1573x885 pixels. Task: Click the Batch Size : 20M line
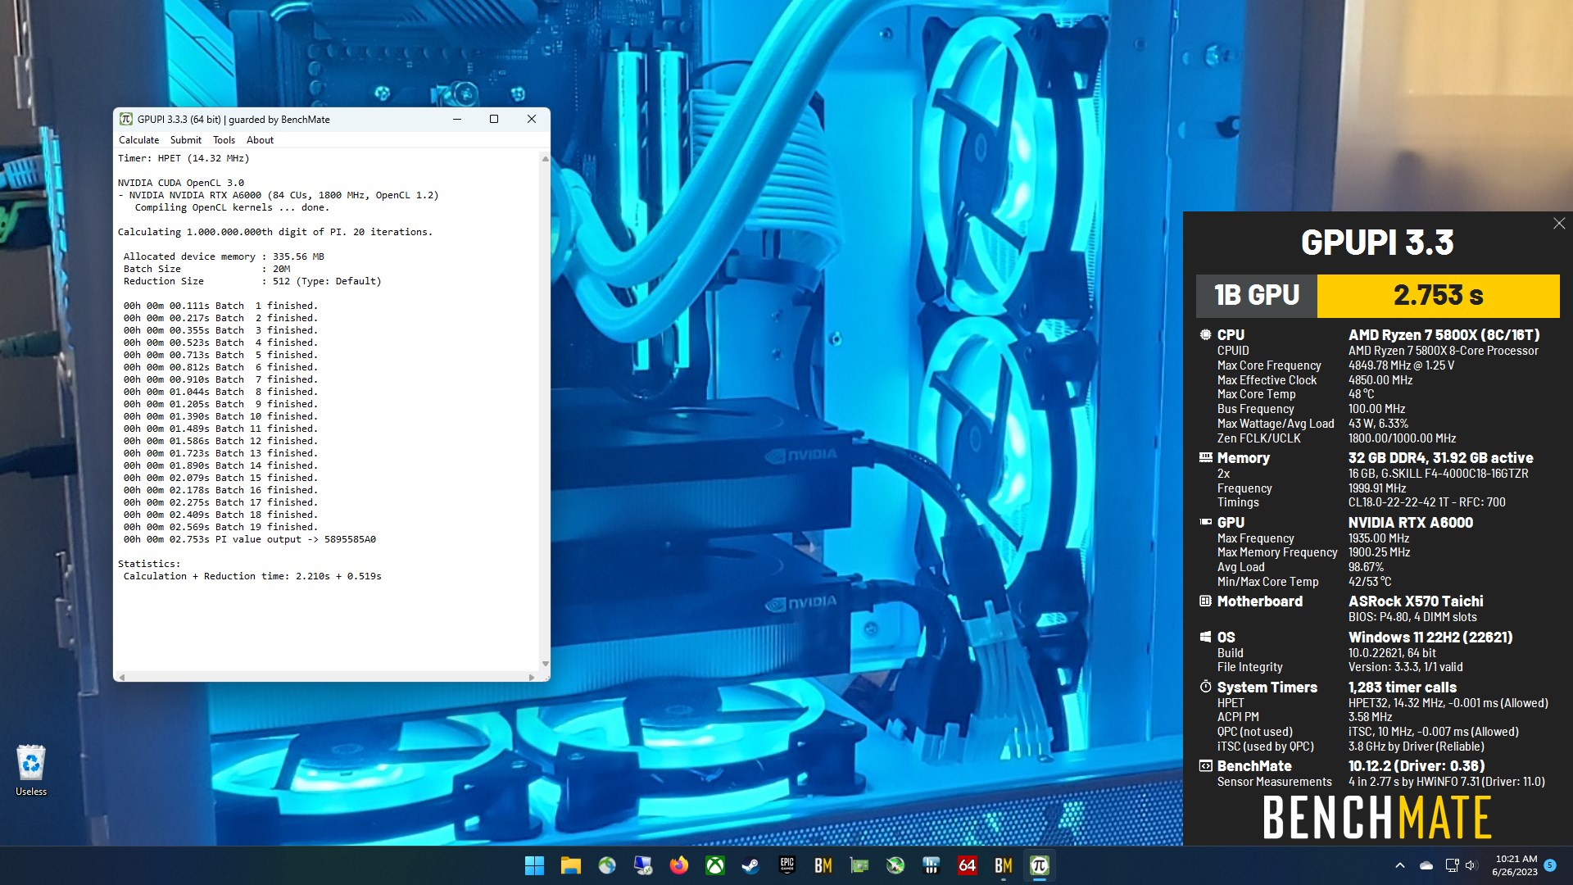[206, 269]
